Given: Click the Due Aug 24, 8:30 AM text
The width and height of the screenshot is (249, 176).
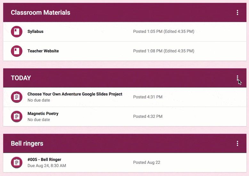Looking at the screenshot, I should pos(47,166).
